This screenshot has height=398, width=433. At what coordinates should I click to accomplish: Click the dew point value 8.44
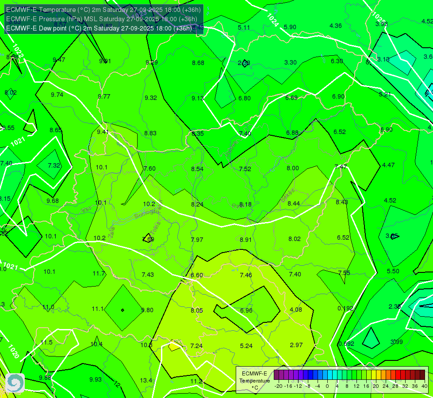(294, 203)
